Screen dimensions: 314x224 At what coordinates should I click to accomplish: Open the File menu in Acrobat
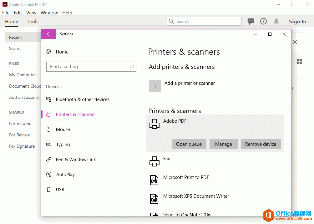[6, 13]
